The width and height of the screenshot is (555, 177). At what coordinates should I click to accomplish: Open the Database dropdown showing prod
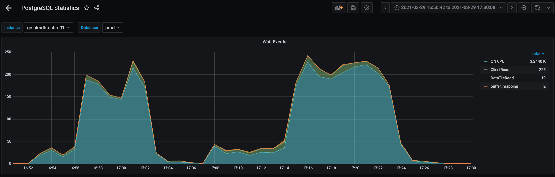(112, 28)
